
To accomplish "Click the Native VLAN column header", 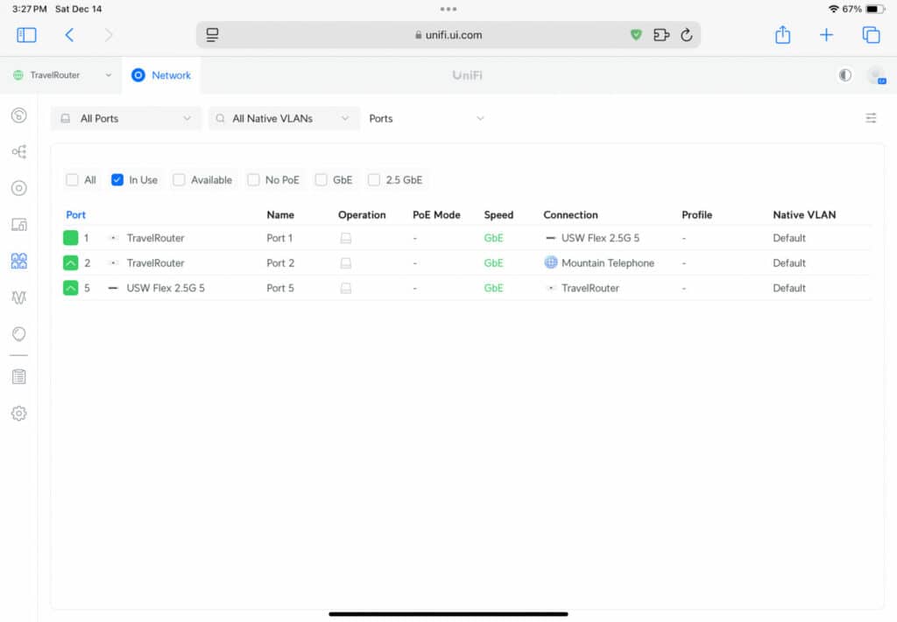I will 804,214.
